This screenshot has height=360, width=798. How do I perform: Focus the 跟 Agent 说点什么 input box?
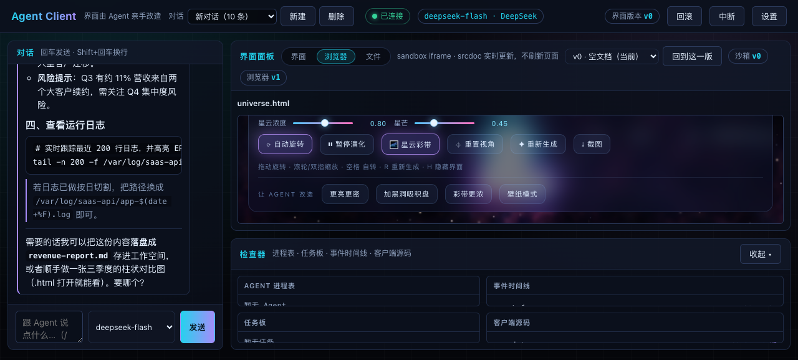point(49,327)
